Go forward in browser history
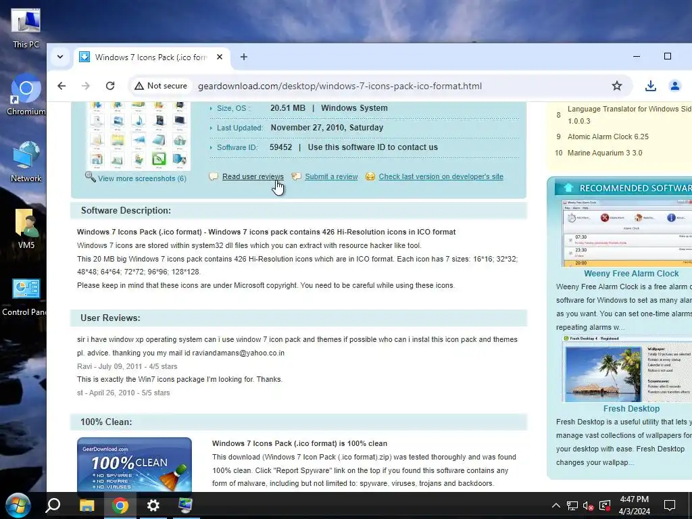 86,86
